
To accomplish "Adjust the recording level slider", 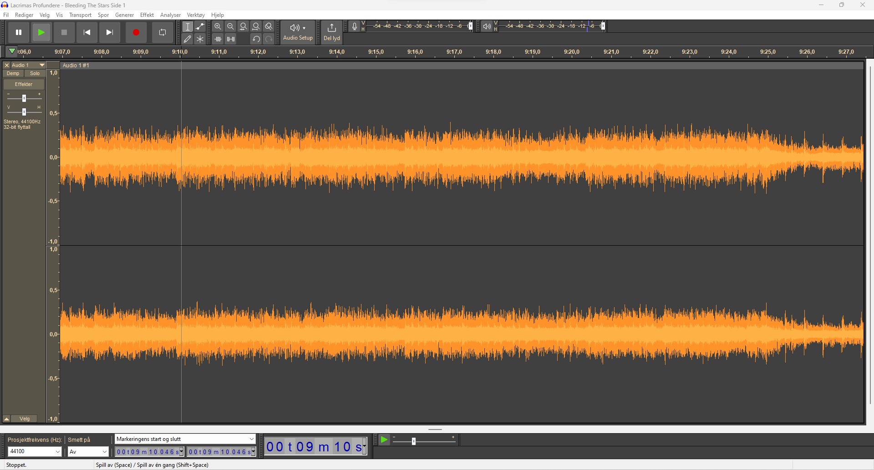I will pos(471,26).
